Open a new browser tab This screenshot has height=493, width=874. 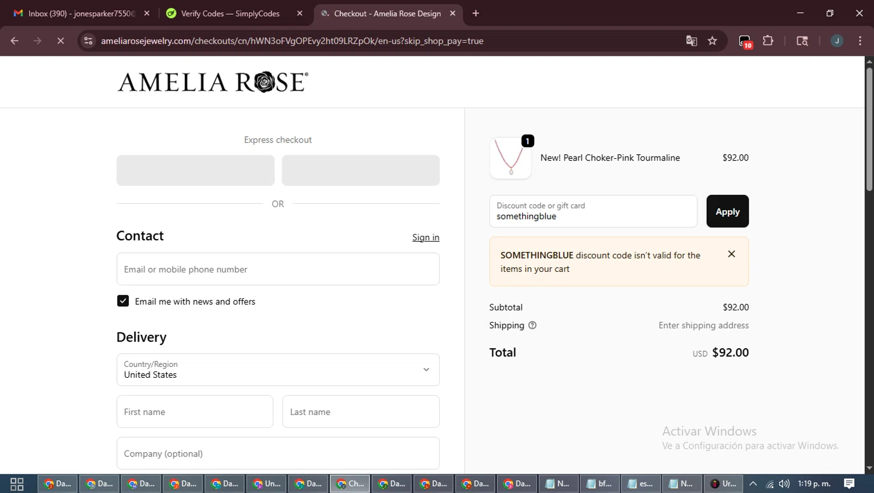pos(475,13)
